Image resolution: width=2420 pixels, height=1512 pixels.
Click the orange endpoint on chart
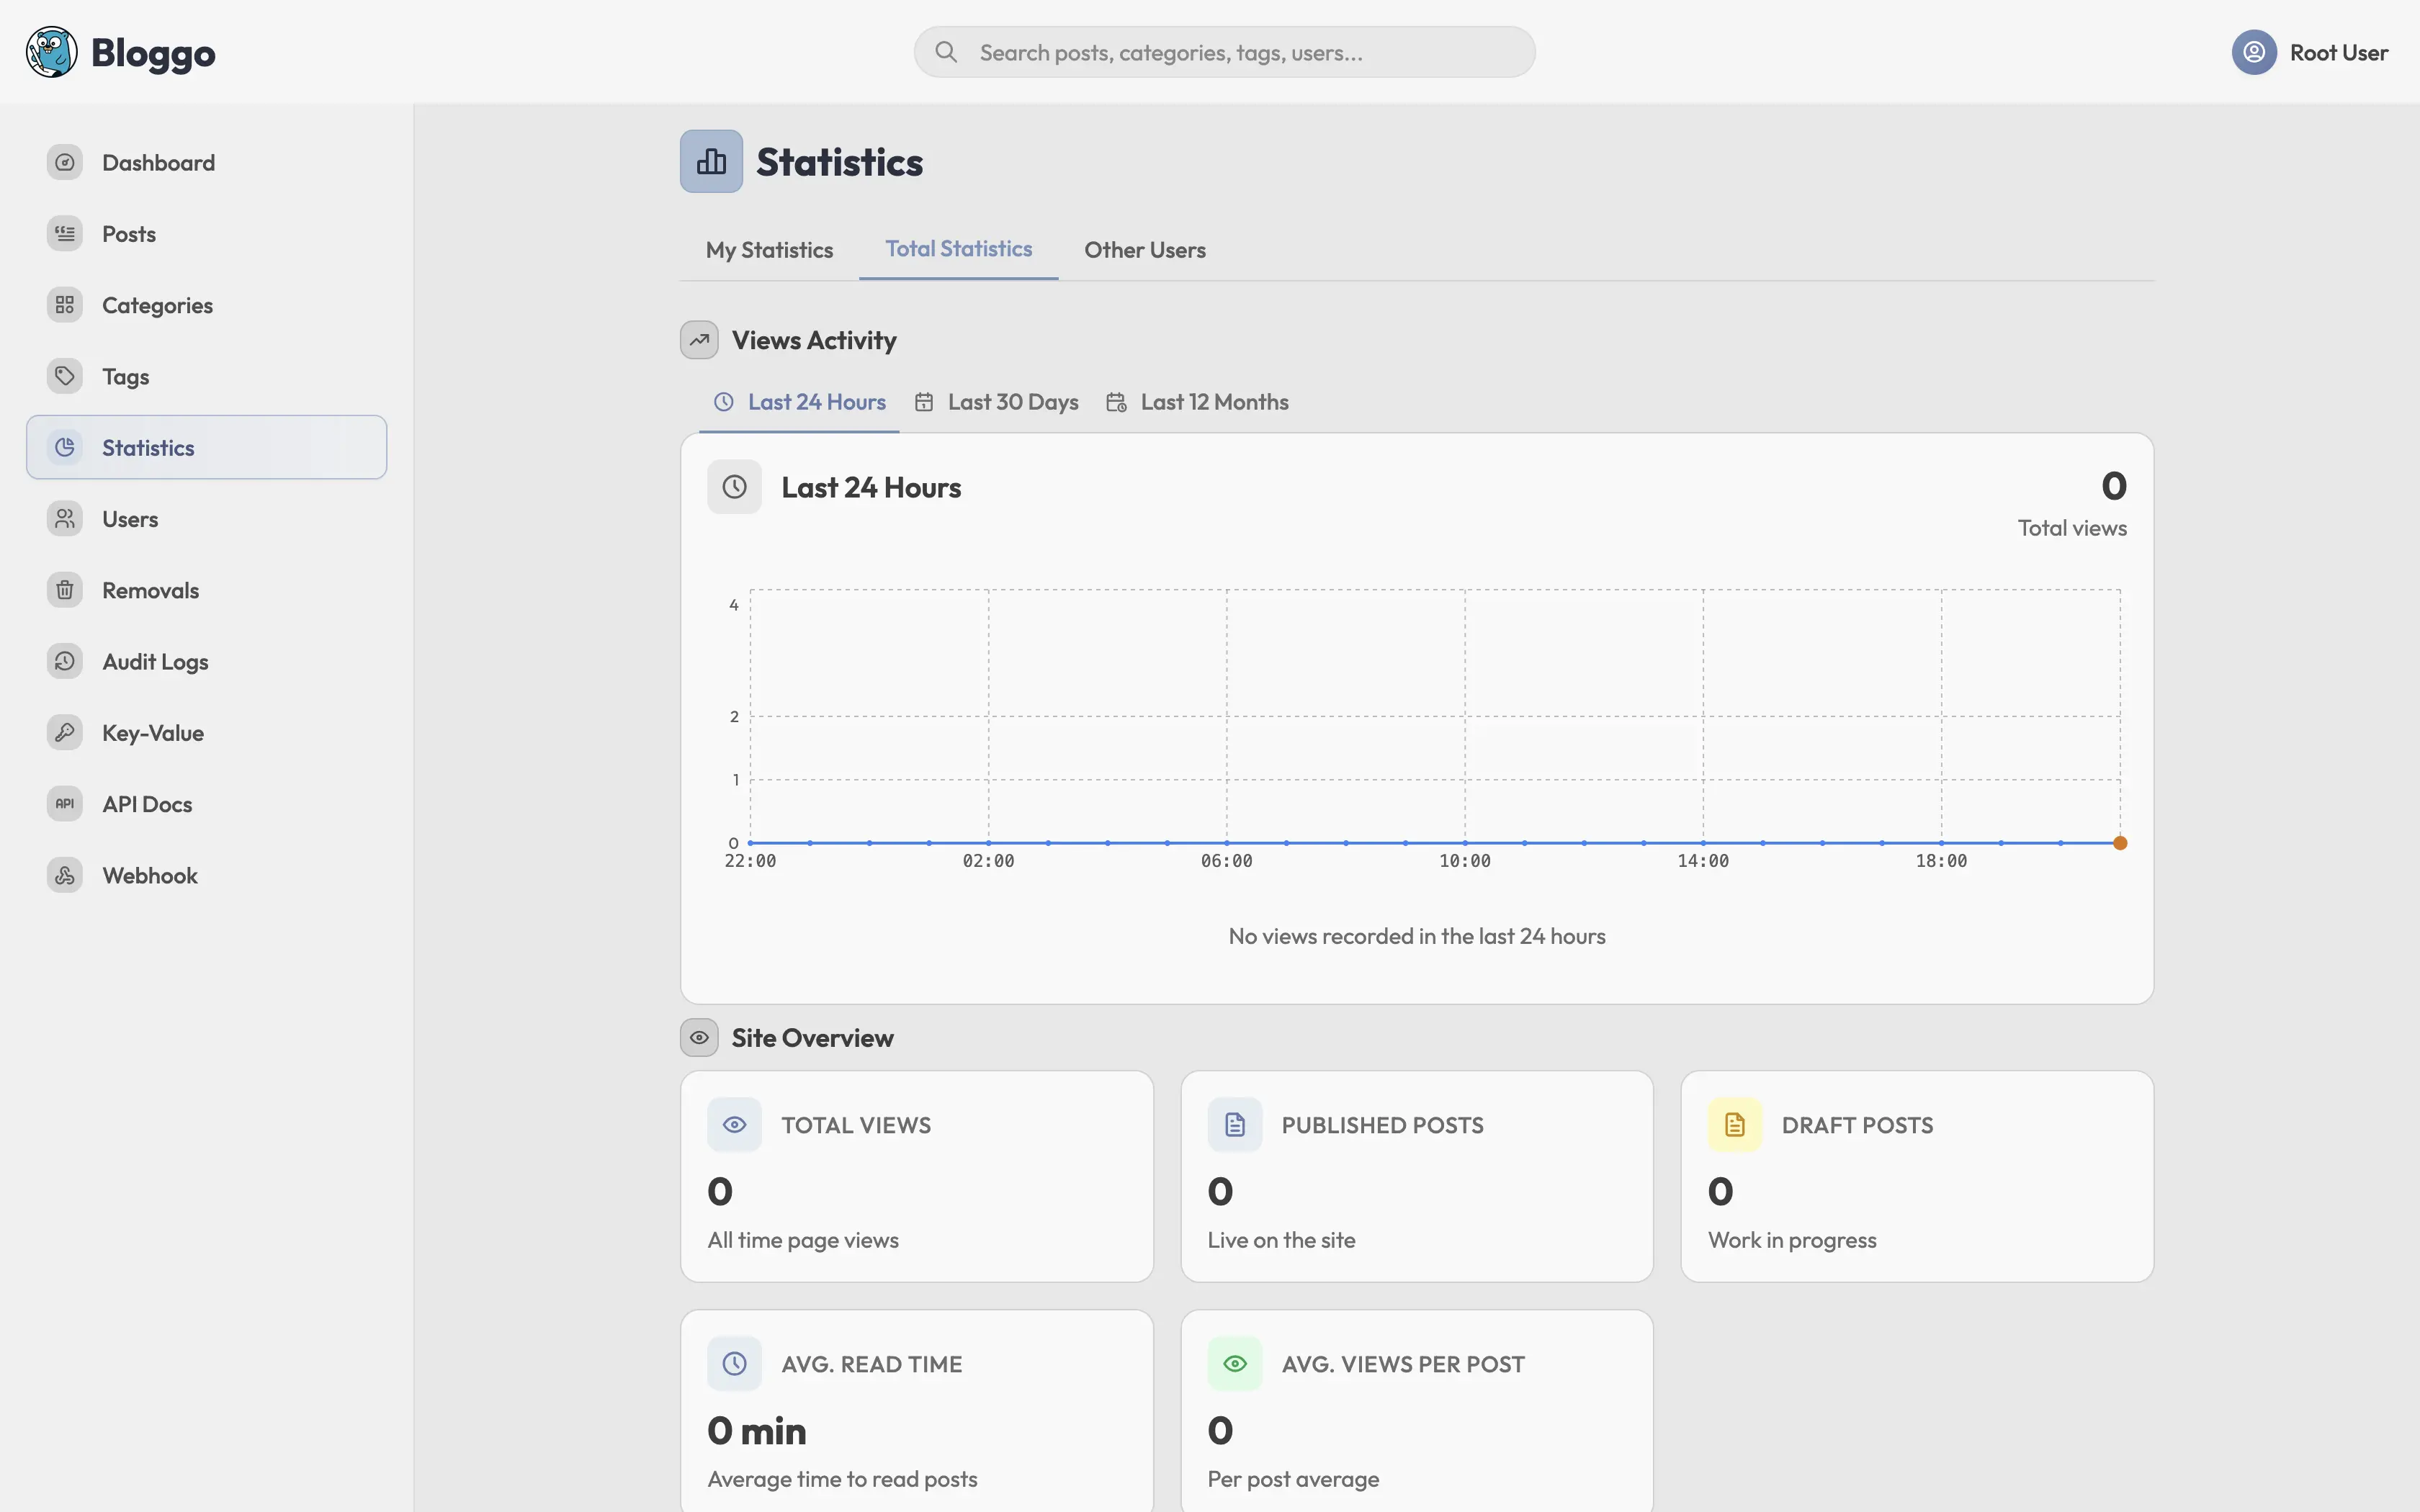(2119, 843)
